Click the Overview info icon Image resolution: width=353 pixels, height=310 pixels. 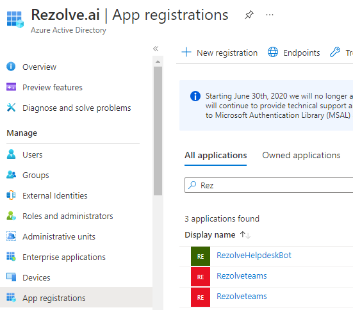(11, 67)
